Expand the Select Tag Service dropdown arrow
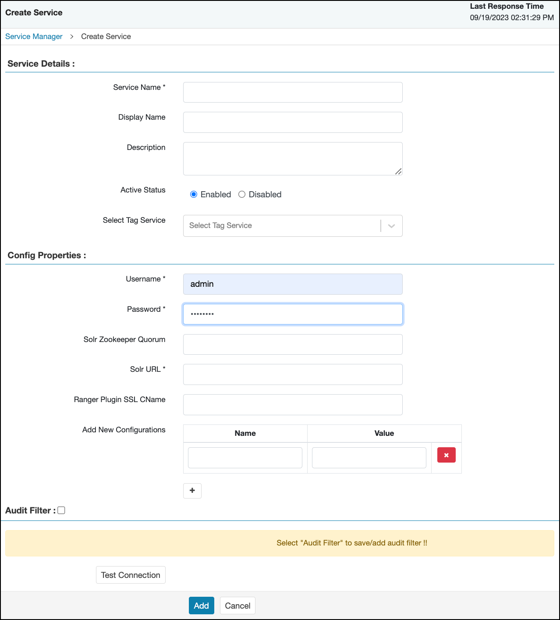560x620 pixels. (x=391, y=226)
